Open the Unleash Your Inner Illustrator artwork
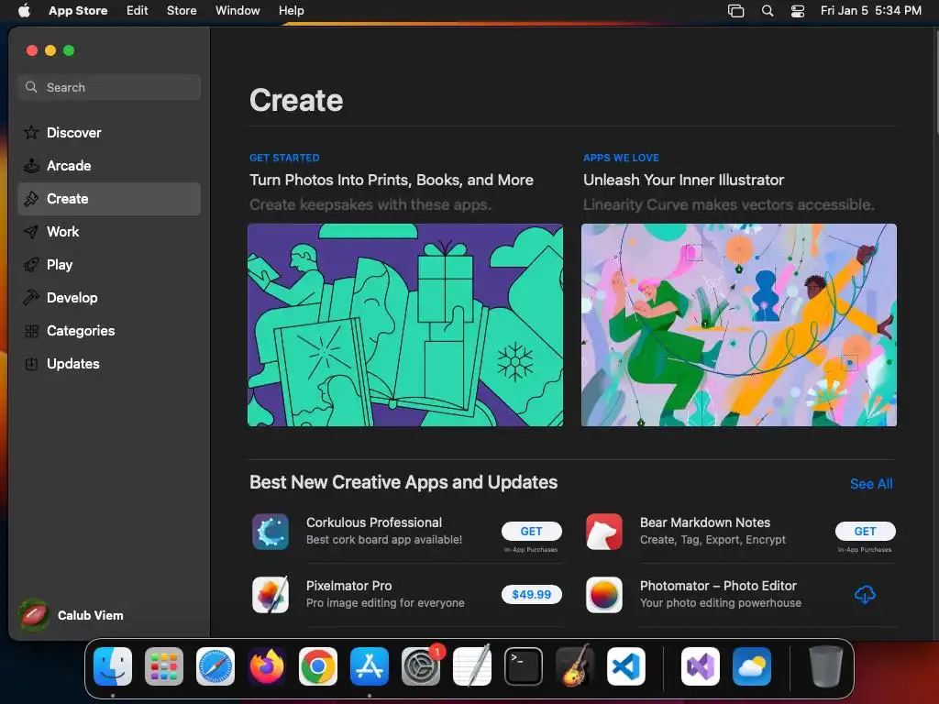The width and height of the screenshot is (939, 704). pos(739,325)
